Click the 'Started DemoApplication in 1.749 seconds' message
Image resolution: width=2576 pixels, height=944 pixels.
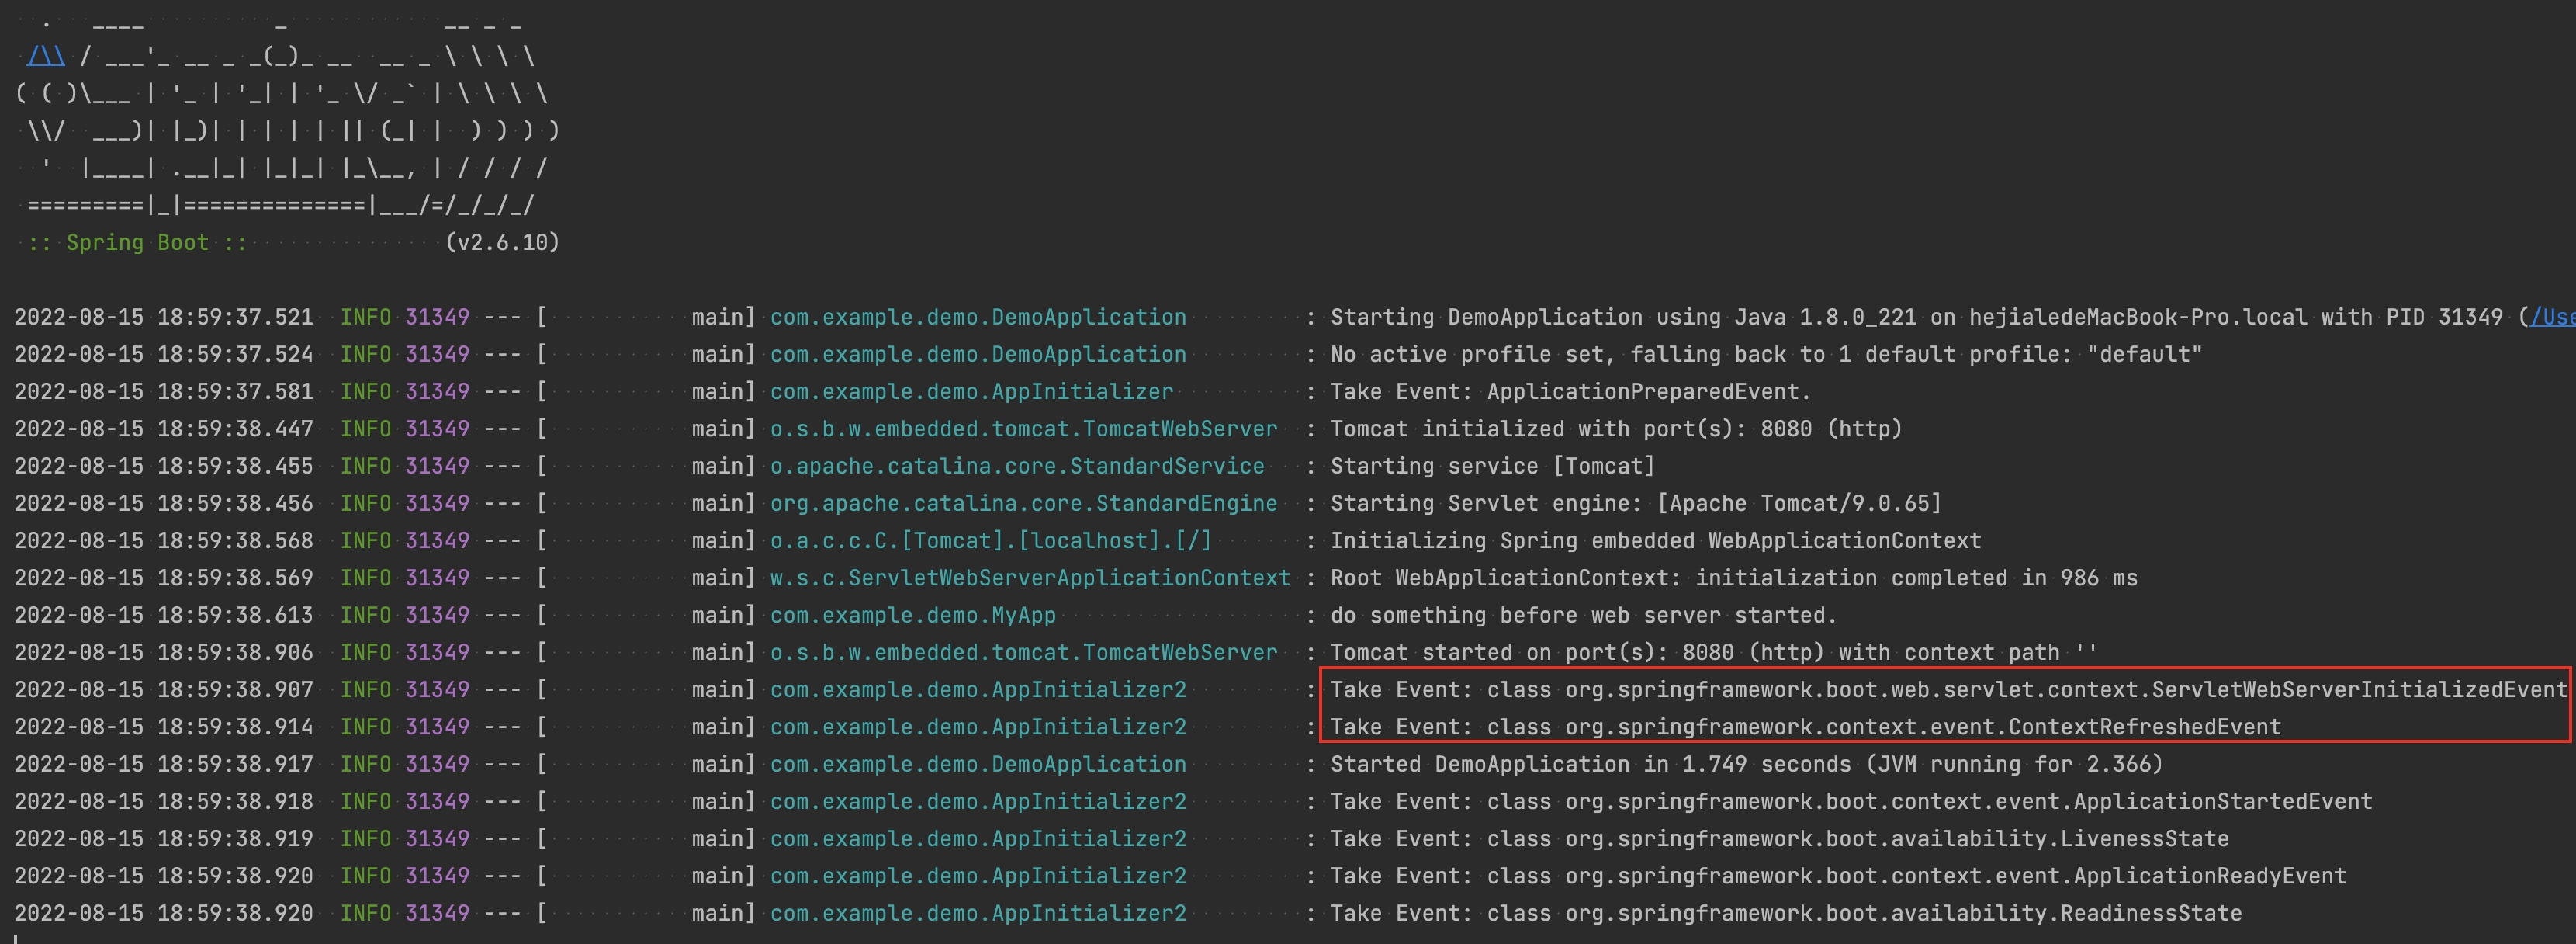[x=1745, y=764]
